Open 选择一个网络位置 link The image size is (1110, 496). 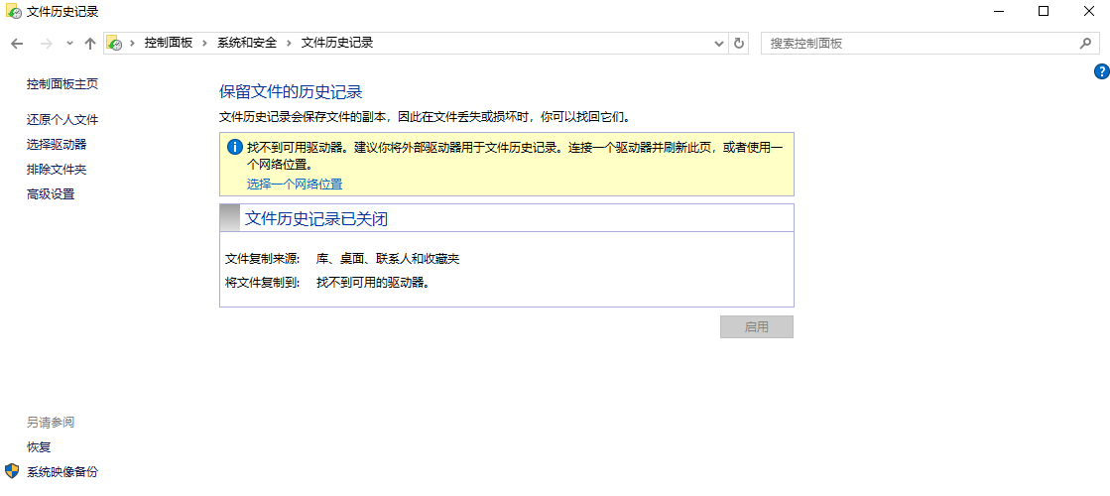click(x=295, y=185)
